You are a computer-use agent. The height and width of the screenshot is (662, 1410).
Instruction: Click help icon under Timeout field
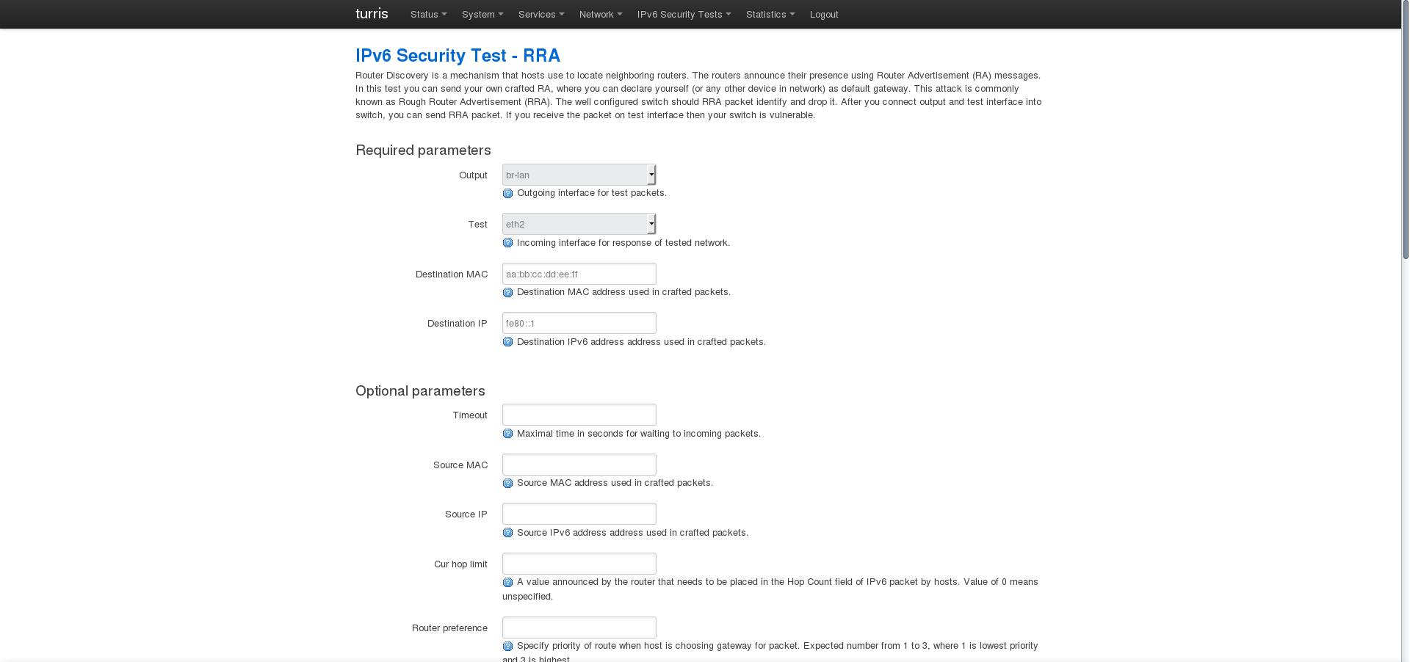click(507, 434)
